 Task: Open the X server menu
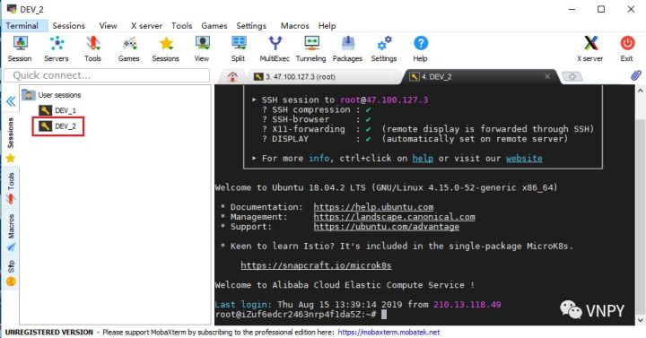[x=146, y=25]
